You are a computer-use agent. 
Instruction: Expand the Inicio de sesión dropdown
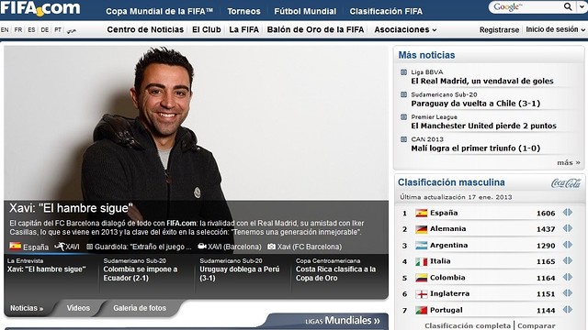(x=555, y=29)
